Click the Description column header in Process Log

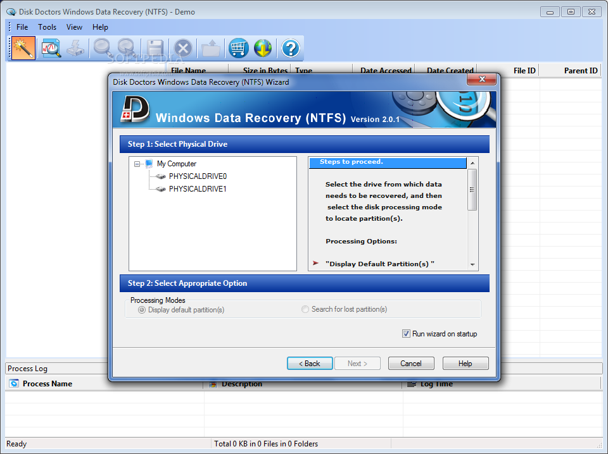click(x=303, y=384)
